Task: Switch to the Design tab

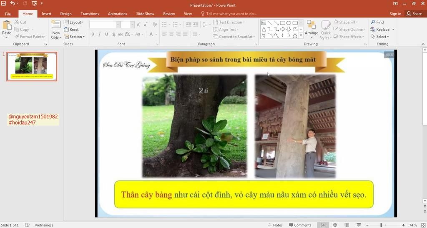Action: (66, 14)
